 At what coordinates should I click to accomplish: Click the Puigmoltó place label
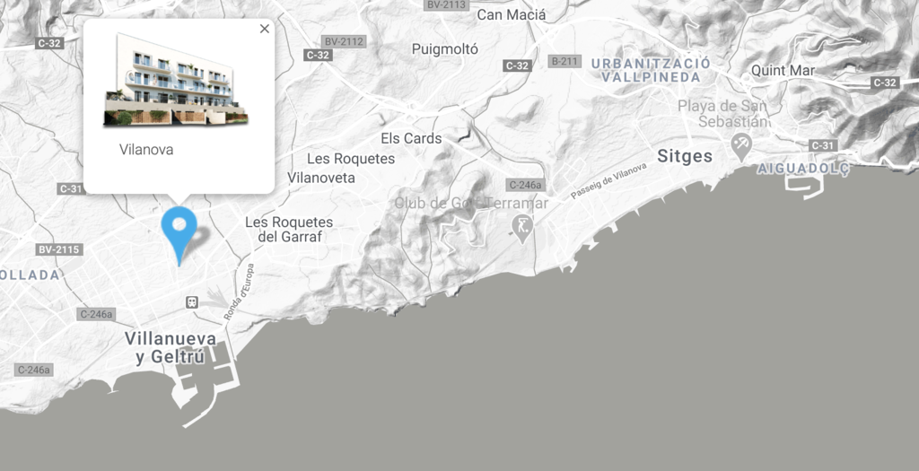tap(445, 49)
